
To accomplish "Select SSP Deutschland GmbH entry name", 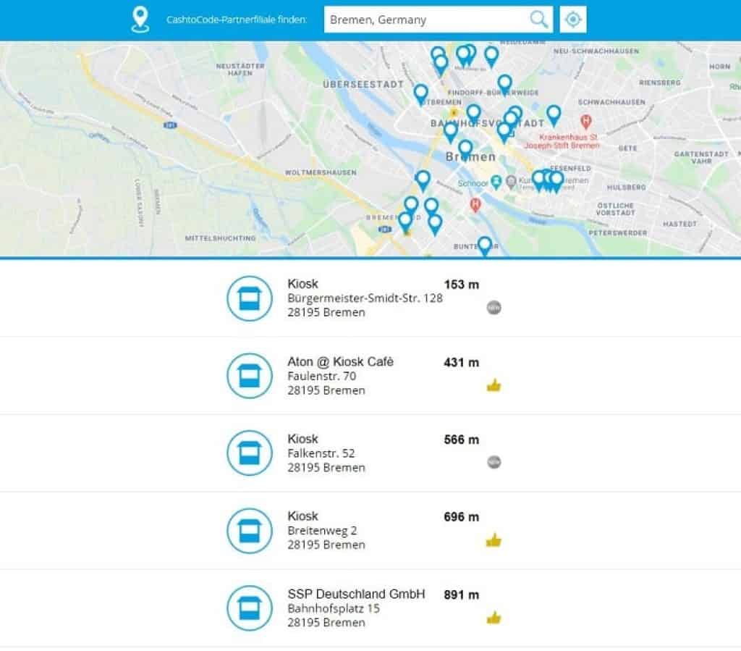I will (356, 594).
